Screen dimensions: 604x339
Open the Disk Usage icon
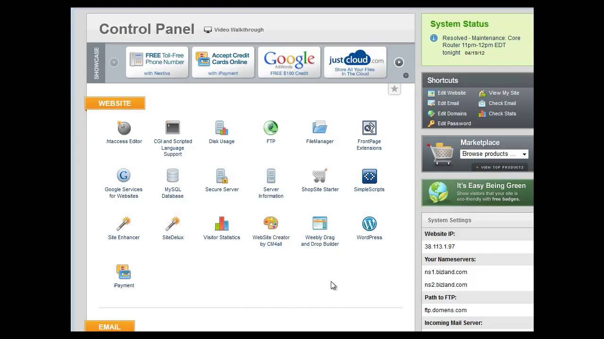tap(222, 128)
